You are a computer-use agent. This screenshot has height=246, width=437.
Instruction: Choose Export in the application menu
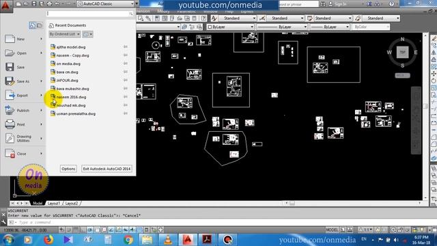[23, 96]
